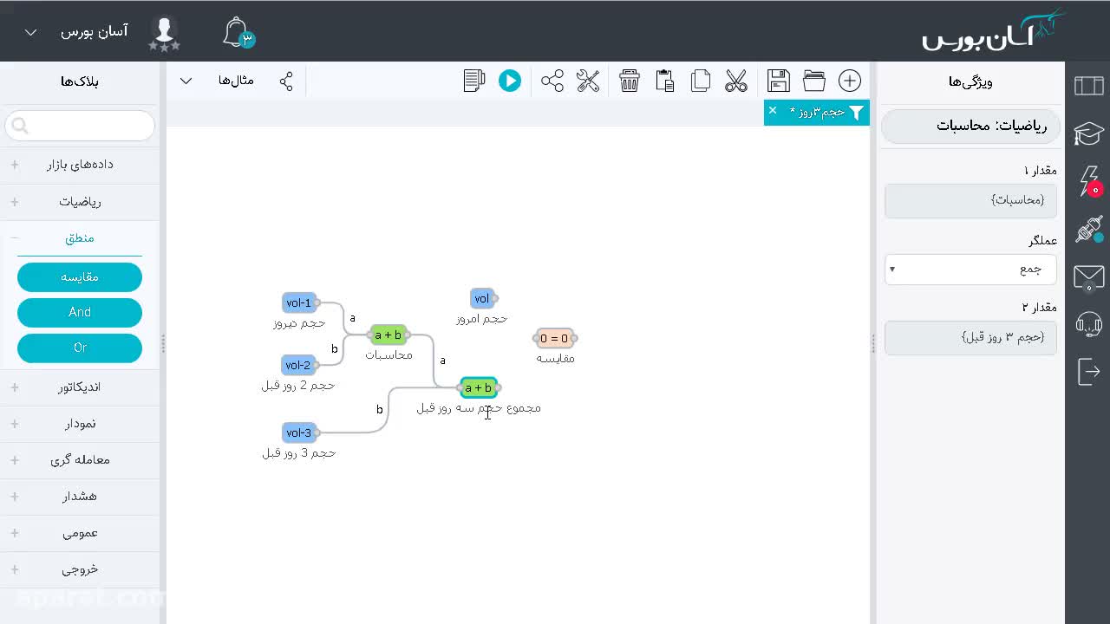The height and width of the screenshot is (624, 1110).
Task: Click the آسان بورس logo
Action: pos(993,31)
